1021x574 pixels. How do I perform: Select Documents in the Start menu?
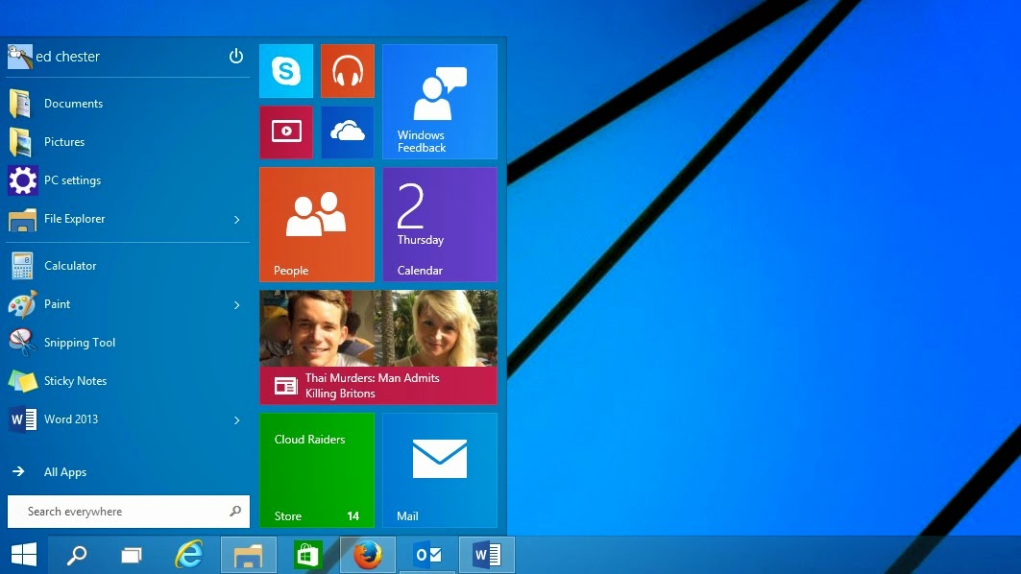coord(73,104)
